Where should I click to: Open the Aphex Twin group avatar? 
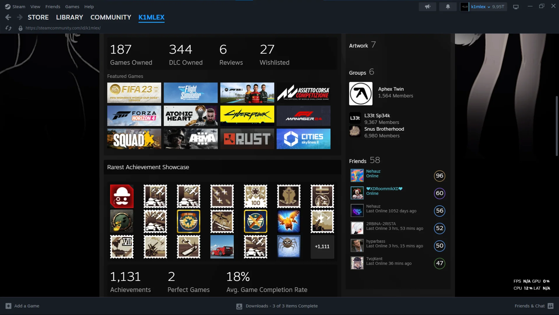pyautogui.click(x=361, y=94)
